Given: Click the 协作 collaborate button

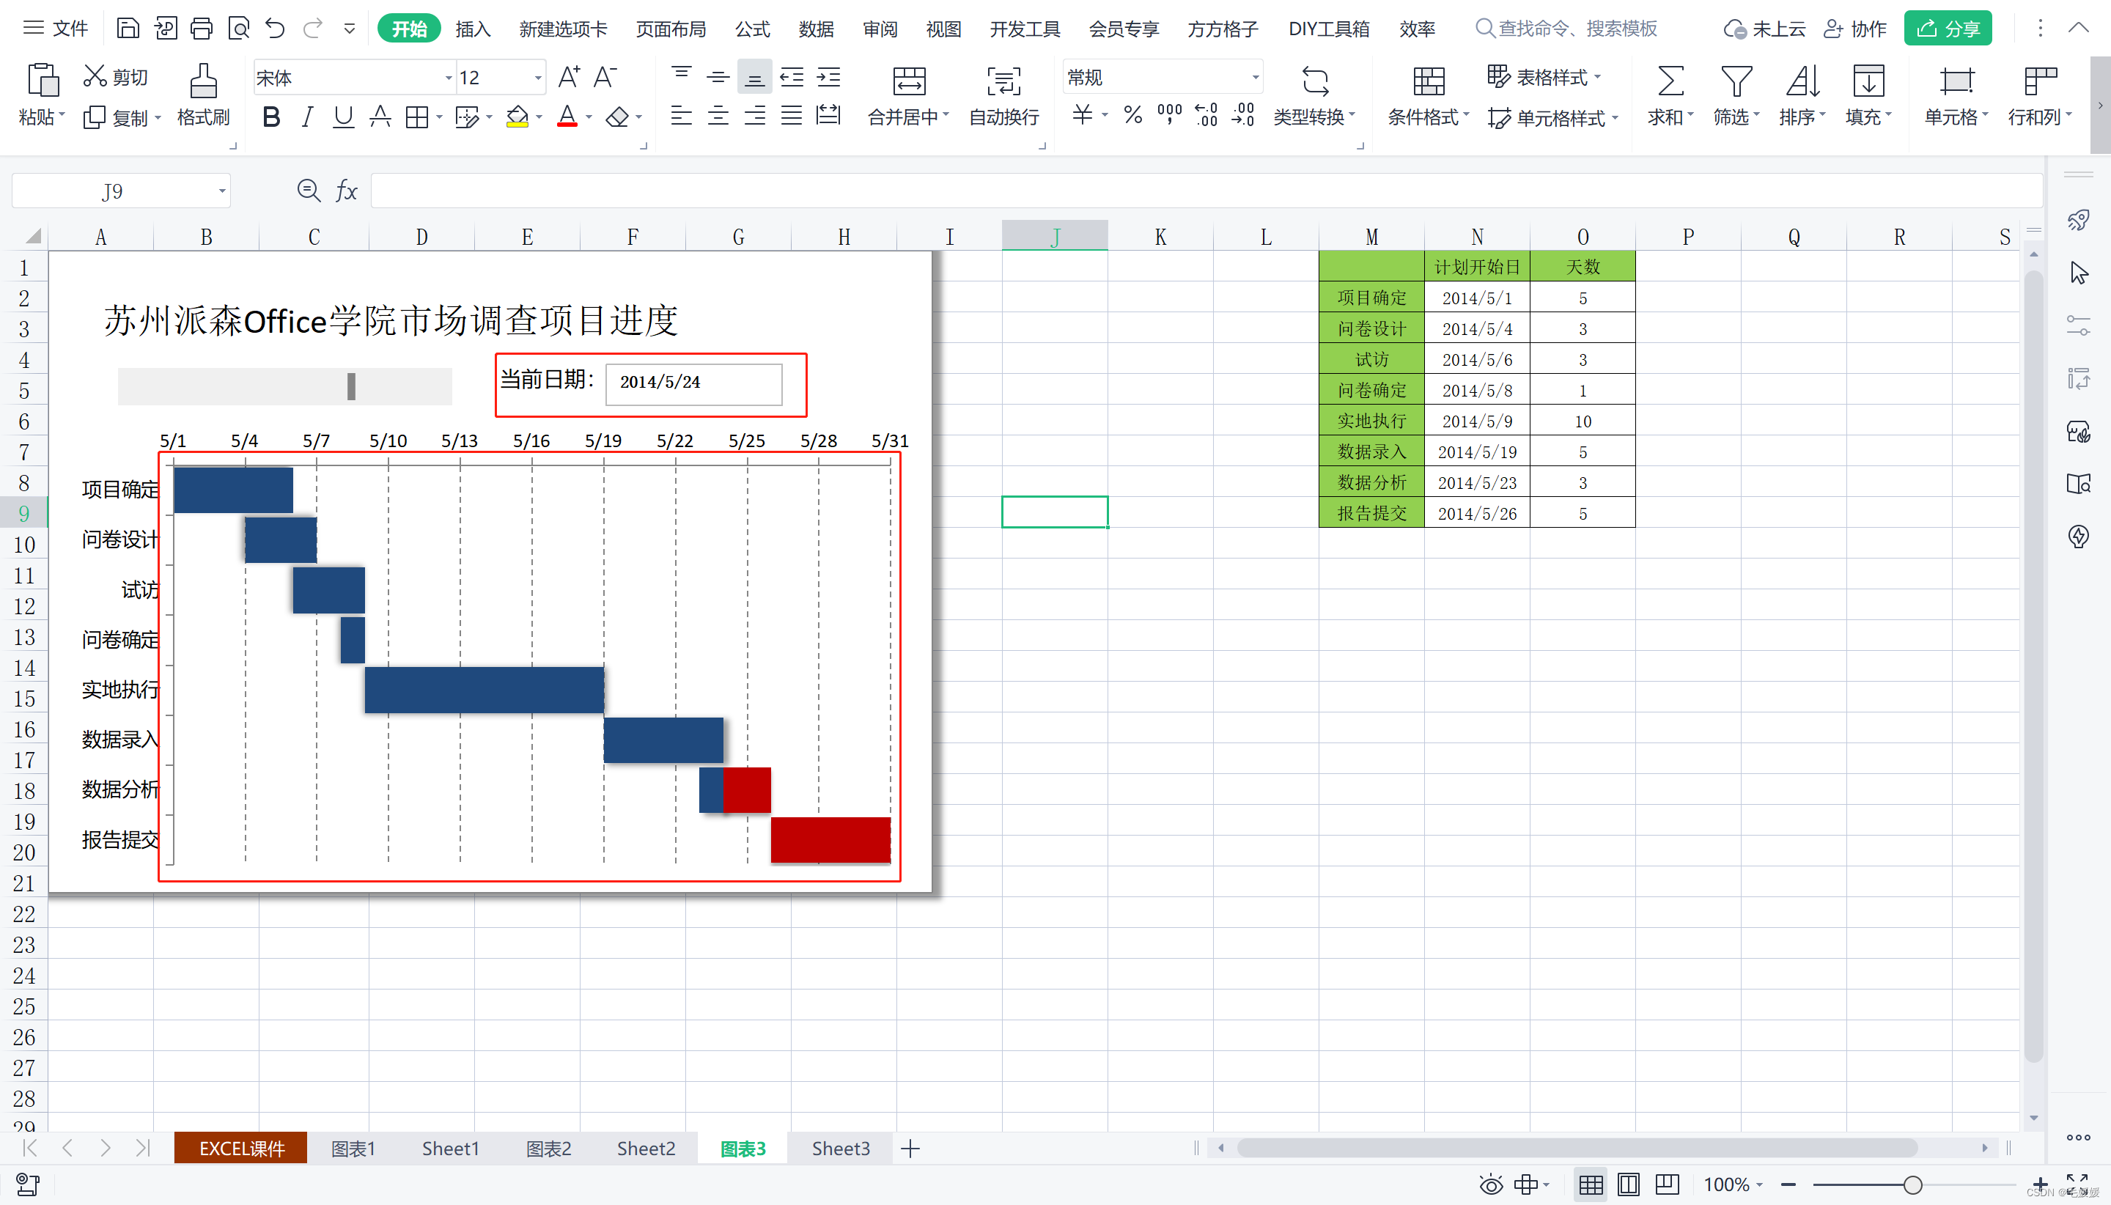Looking at the screenshot, I should point(1854,29).
